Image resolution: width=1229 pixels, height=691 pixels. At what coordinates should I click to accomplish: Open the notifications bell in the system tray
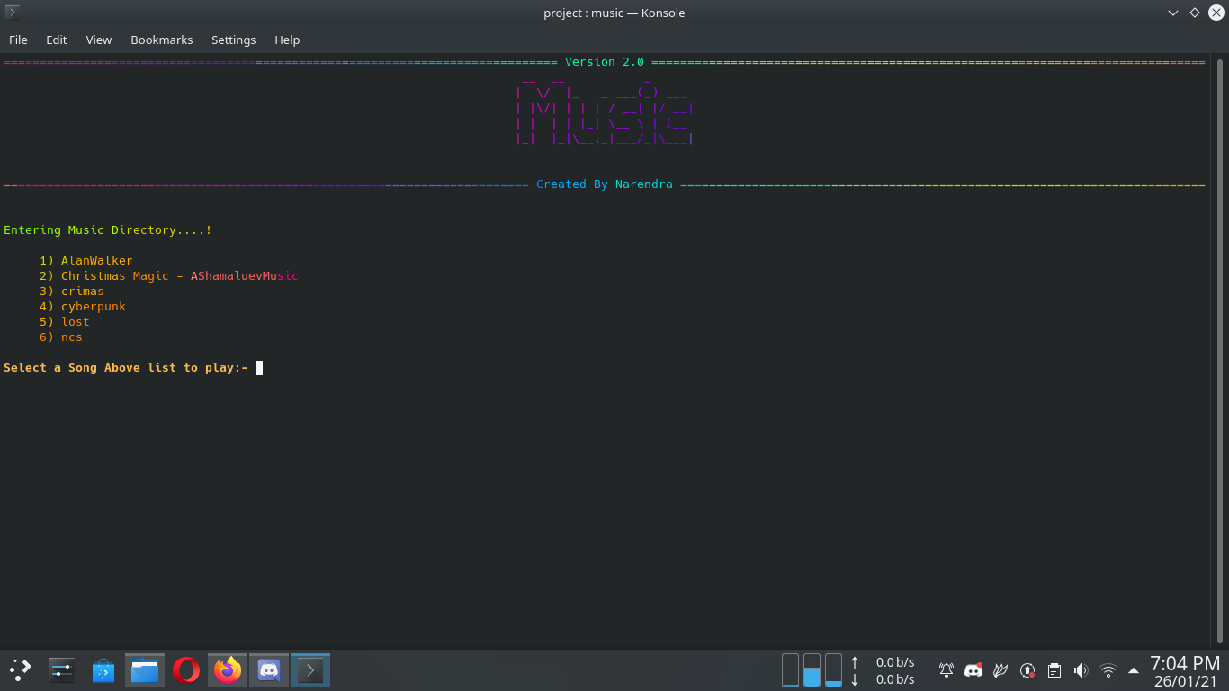(x=946, y=670)
